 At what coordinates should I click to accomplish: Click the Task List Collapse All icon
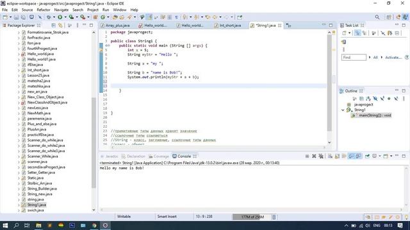pyautogui.click(x=397, y=33)
